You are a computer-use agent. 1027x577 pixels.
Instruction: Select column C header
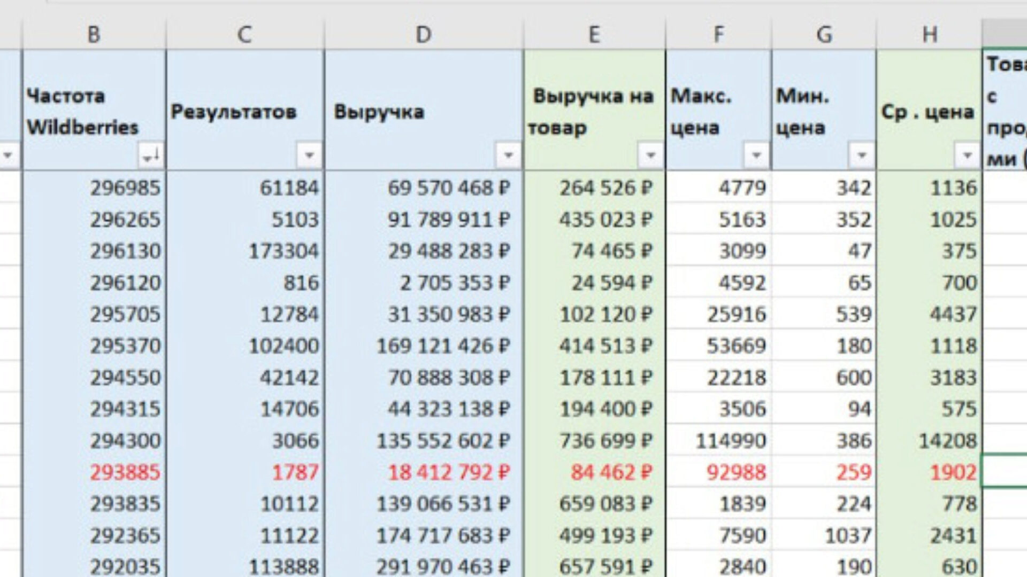coord(244,35)
